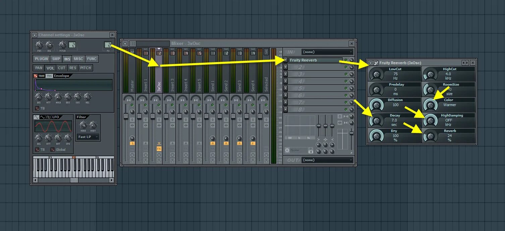Click the channel PITCH knob

[62, 45]
